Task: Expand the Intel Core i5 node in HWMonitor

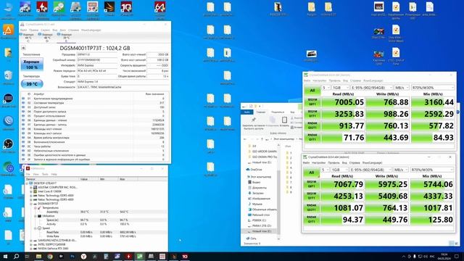Action: click(x=31, y=191)
